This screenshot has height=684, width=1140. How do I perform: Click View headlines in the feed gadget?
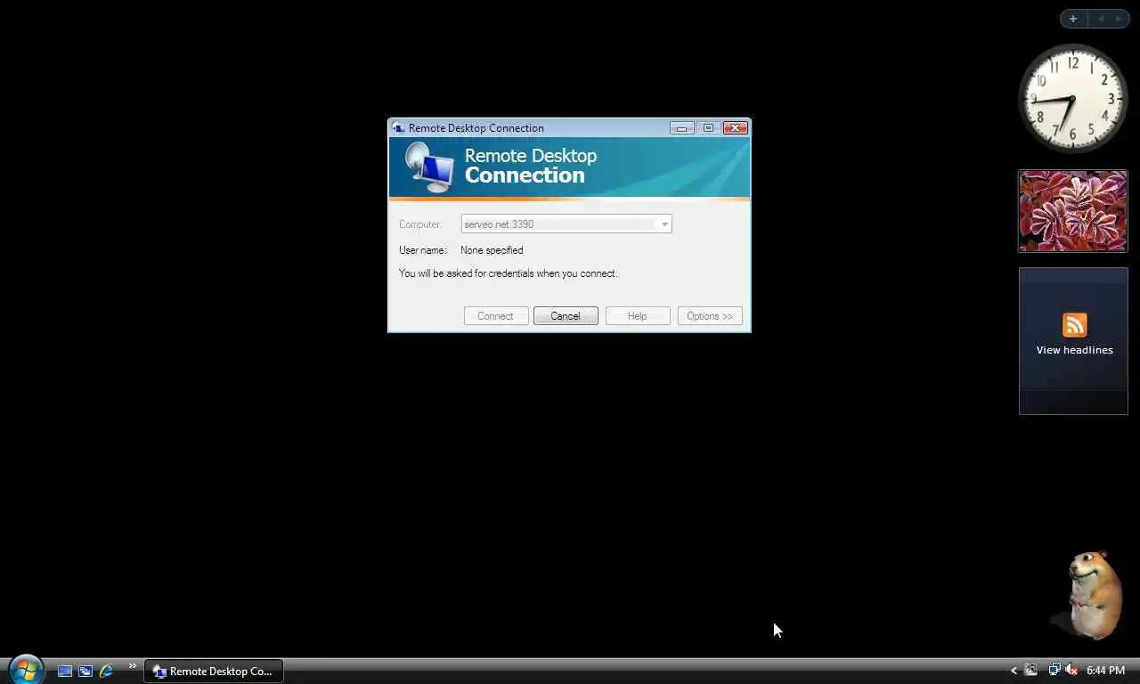[1075, 350]
